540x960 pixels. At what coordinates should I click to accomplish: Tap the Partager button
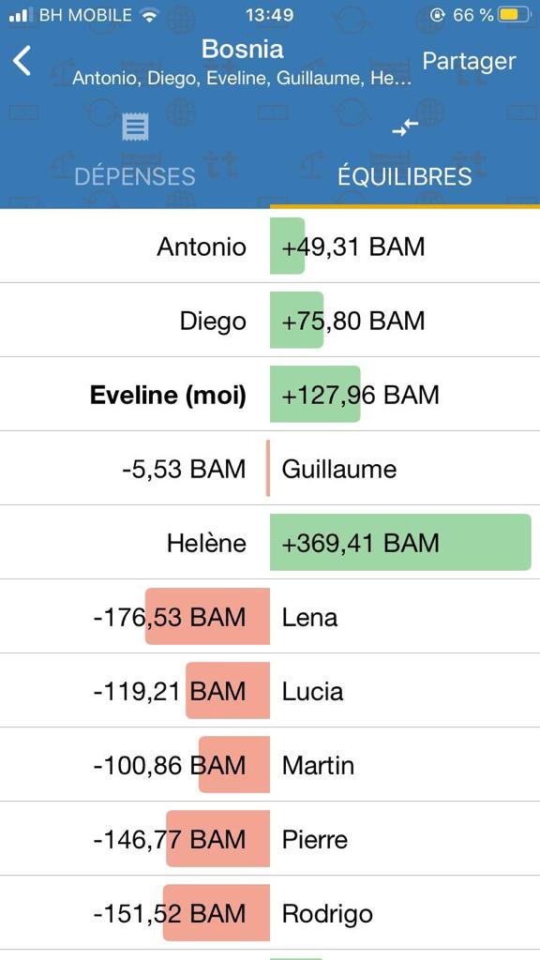(x=469, y=61)
